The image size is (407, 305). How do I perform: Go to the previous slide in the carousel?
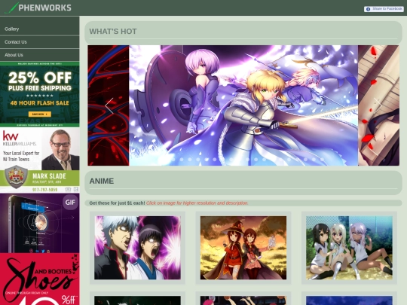pos(109,105)
